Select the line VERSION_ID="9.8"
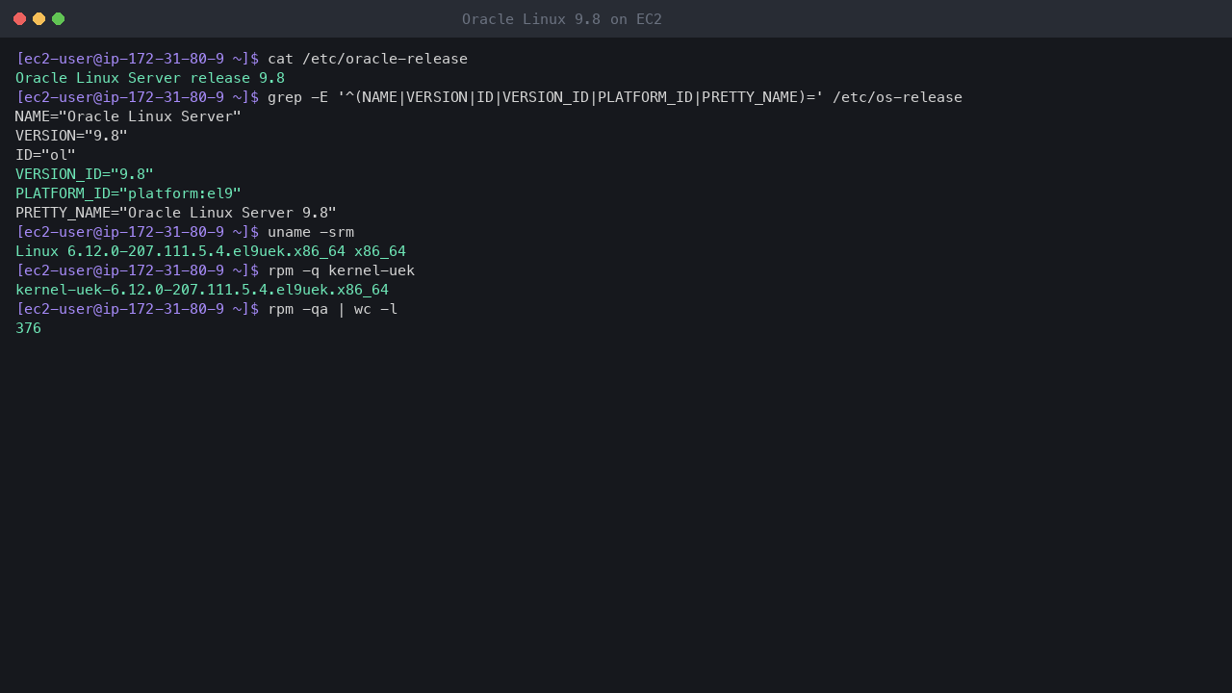 [x=85, y=174]
